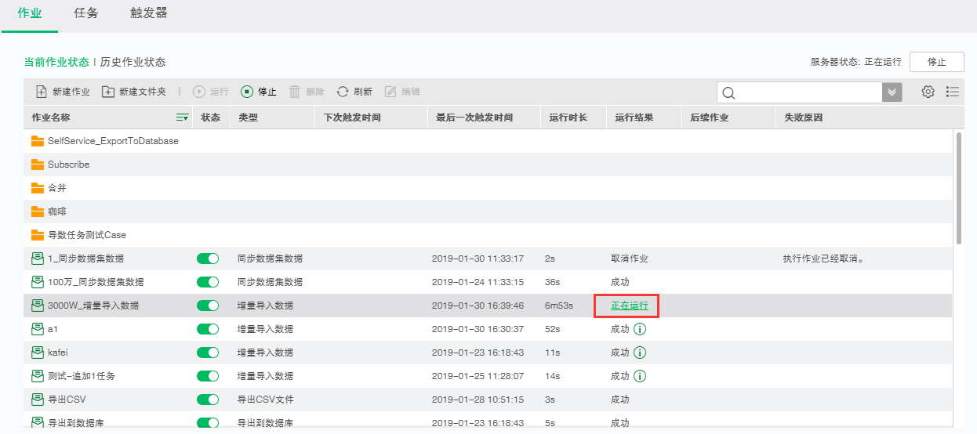Click the 刷新 refresh icon
Image resolution: width=977 pixels, height=434 pixels.
coord(343,92)
